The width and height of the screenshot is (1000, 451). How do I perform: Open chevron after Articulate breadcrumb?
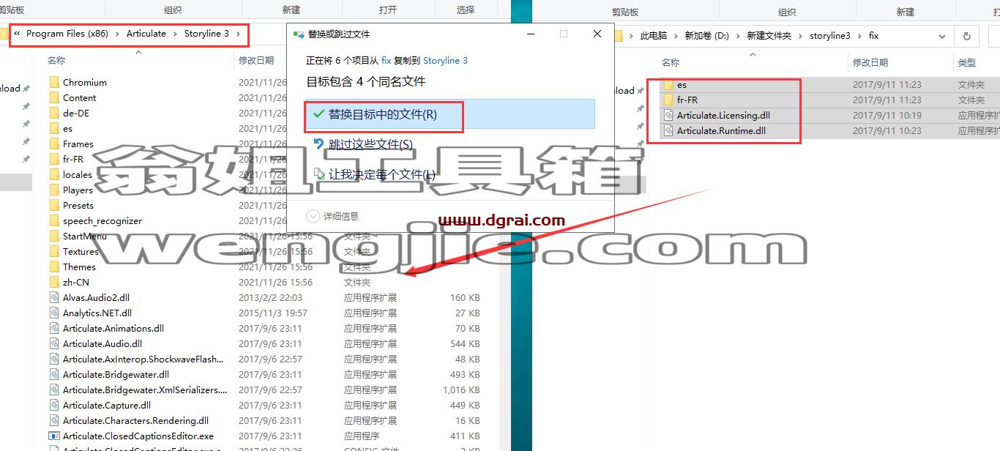176,34
